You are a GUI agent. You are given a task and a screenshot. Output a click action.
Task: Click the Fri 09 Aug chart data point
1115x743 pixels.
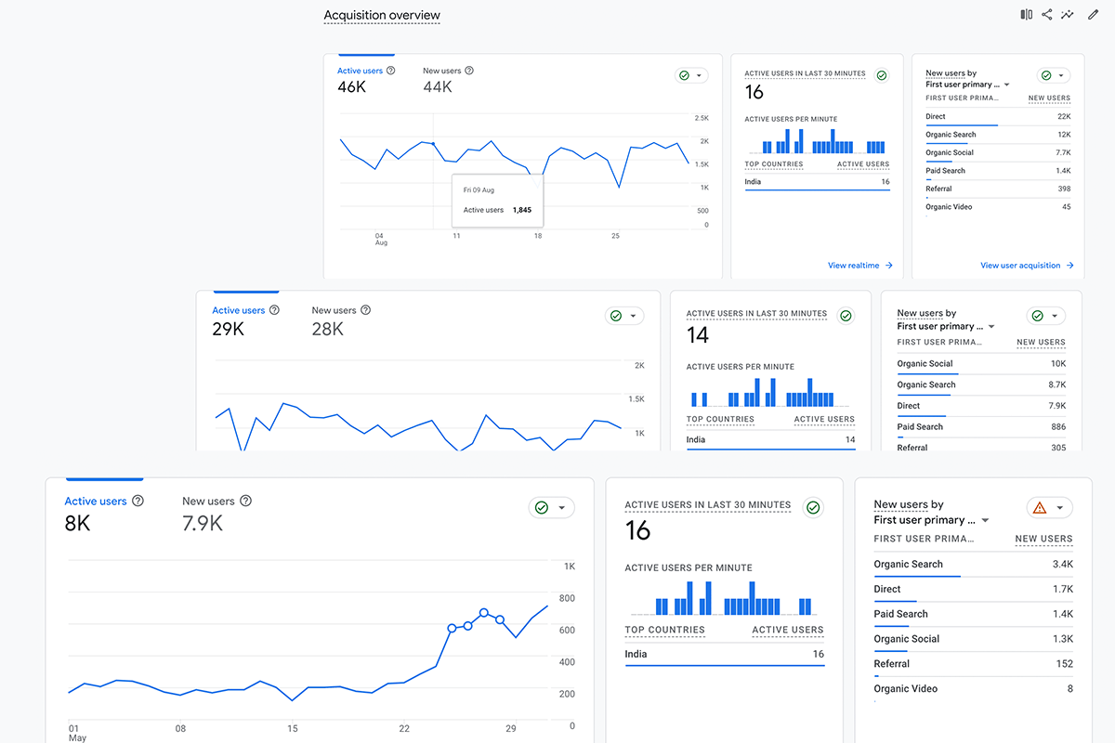[434, 144]
